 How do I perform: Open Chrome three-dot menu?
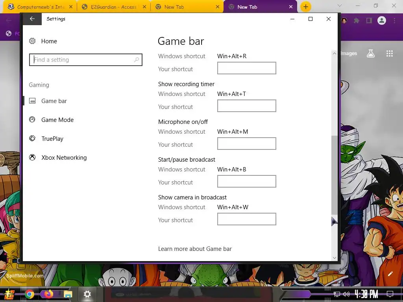[394, 20]
